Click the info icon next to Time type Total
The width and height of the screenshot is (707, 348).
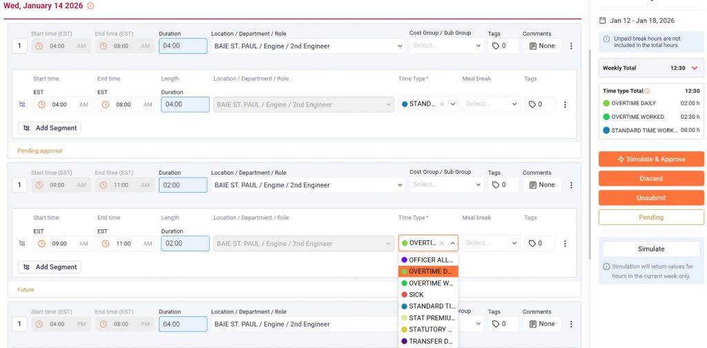tap(647, 91)
